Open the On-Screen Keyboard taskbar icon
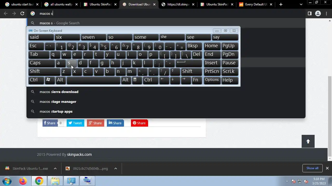This screenshot has height=186, width=332. pyautogui.click(x=87, y=181)
